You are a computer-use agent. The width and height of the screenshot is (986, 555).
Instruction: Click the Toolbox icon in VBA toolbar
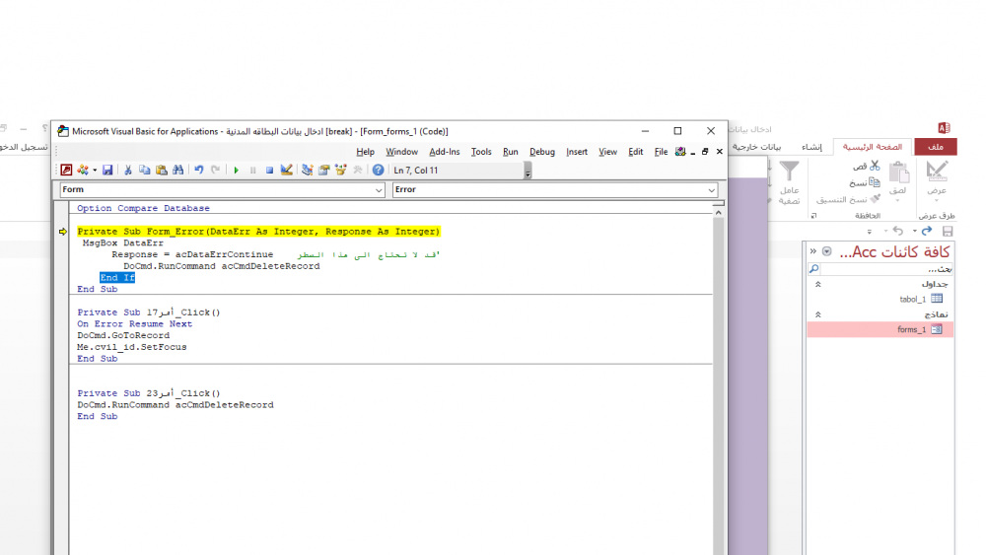pos(358,170)
